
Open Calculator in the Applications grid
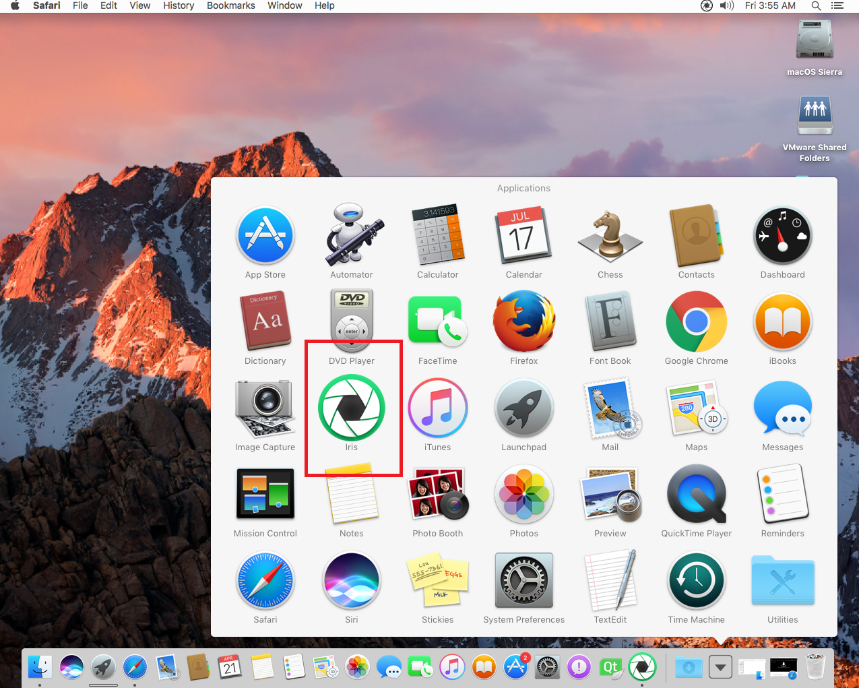pyautogui.click(x=438, y=234)
